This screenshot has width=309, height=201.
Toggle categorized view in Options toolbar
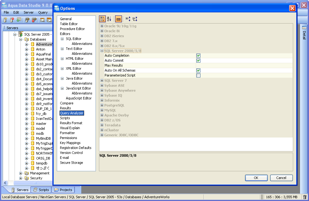click(x=102, y=19)
